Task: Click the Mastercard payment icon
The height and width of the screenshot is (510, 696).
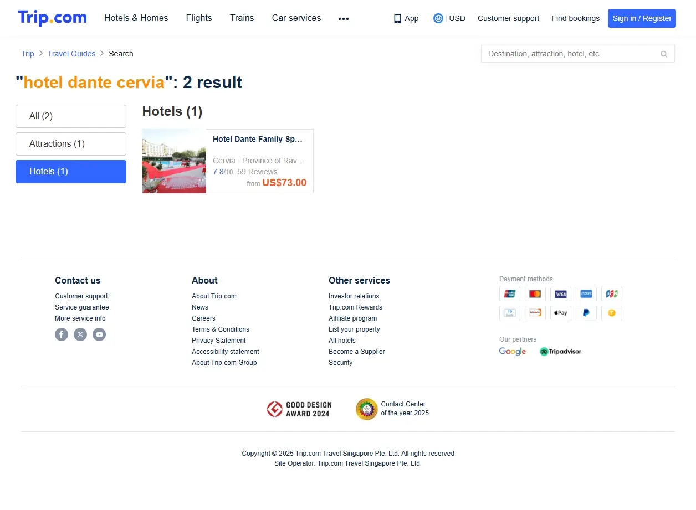Action: coord(535,294)
